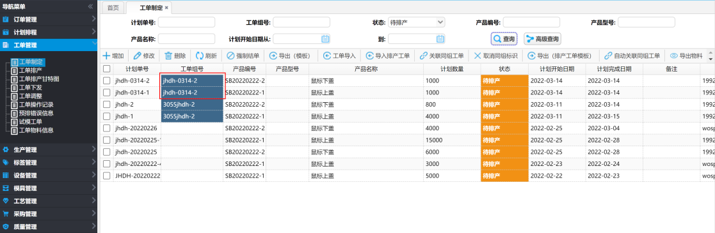Click the 计划排程 sidebar icon
Viewport: 715px width, 233px height.
pyautogui.click(x=6, y=33)
